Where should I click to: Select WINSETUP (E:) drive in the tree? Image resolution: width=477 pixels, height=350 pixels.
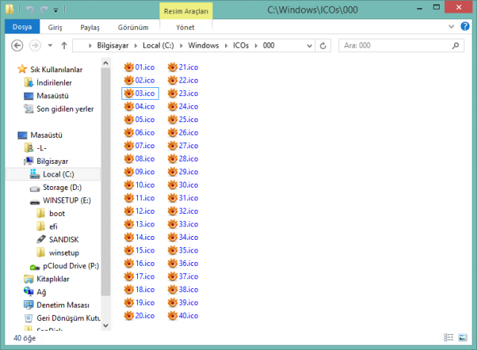pyautogui.click(x=66, y=200)
